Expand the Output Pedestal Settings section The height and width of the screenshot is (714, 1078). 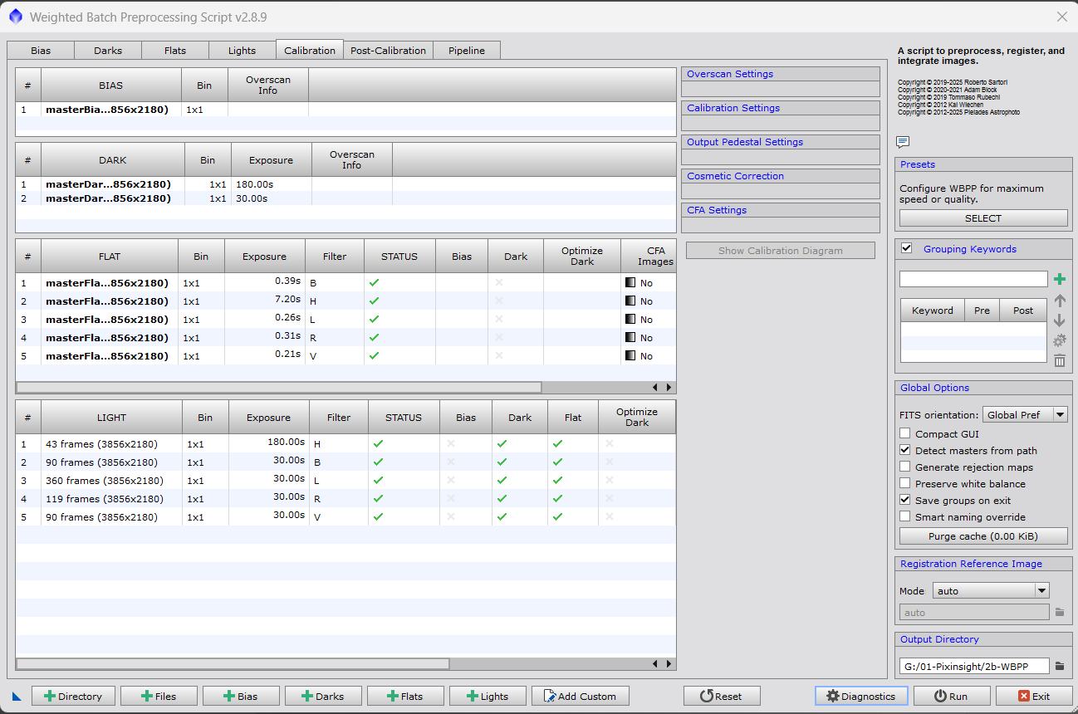(x=780, y=142)
